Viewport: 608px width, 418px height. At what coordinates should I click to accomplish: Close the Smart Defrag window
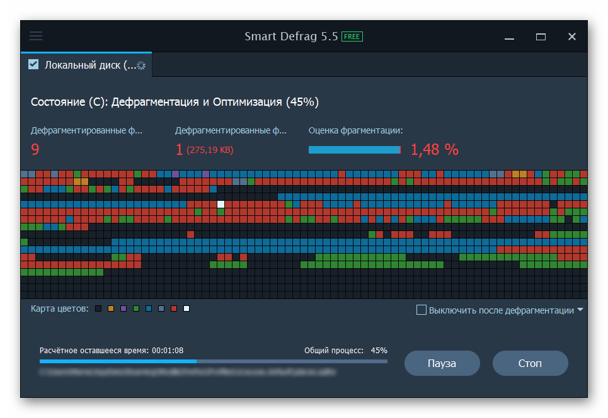(572, 37)
